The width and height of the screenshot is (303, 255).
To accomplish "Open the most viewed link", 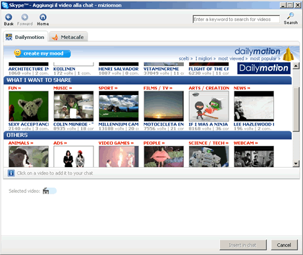I will (x=233, y=59).
